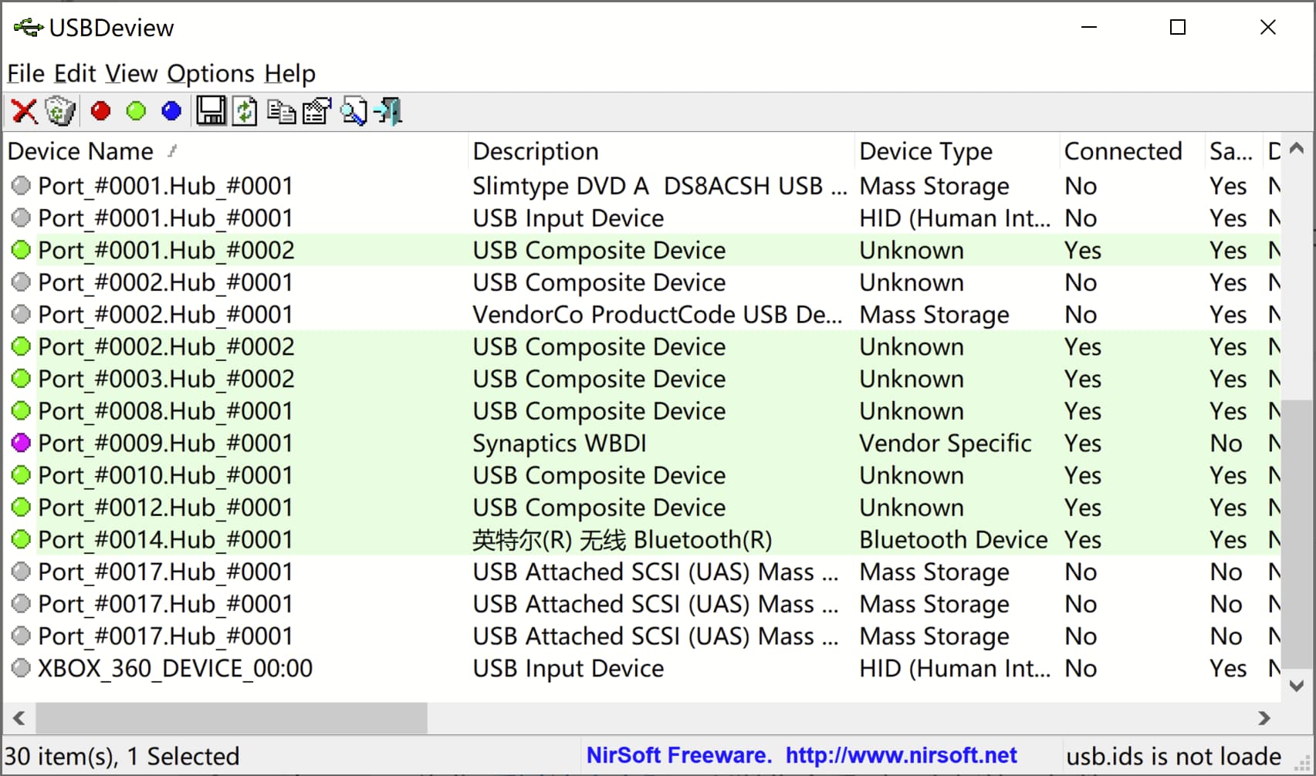Open the NirSoft website link in status bar
This screenshot has height=776, width=1316.
(x=901, y=755)
